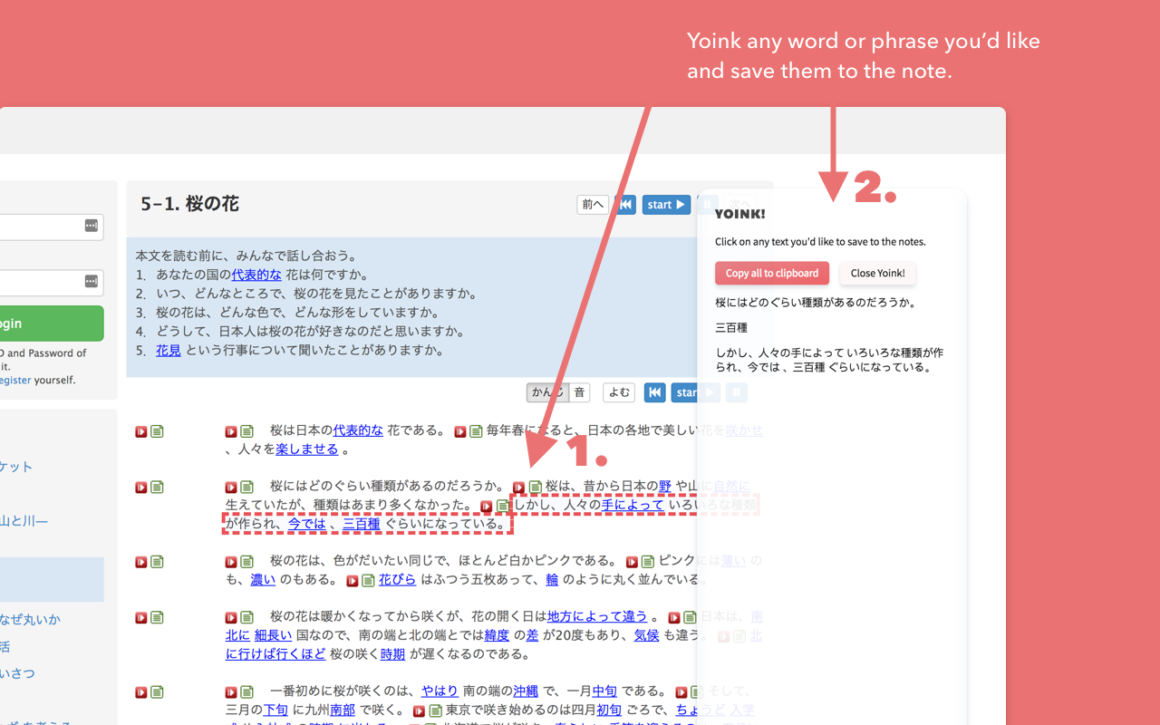The height and width of the screenshot is (725, 1160).
Task: Click the rewind icon beside the lower start button
Action: point(654,392)
